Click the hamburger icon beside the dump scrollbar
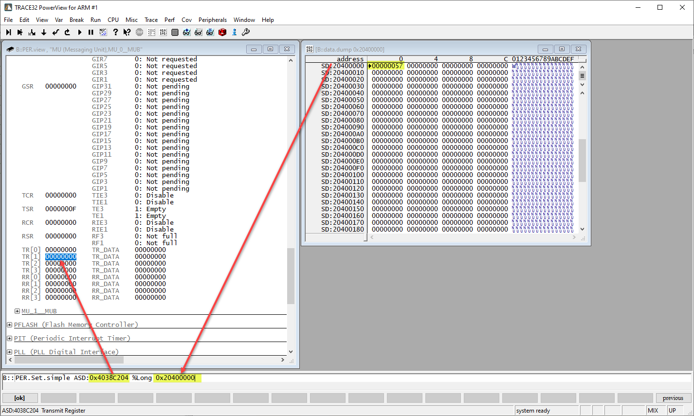This screenshot has height=416, width=694. pyautogui.click(x=582, y=76)
